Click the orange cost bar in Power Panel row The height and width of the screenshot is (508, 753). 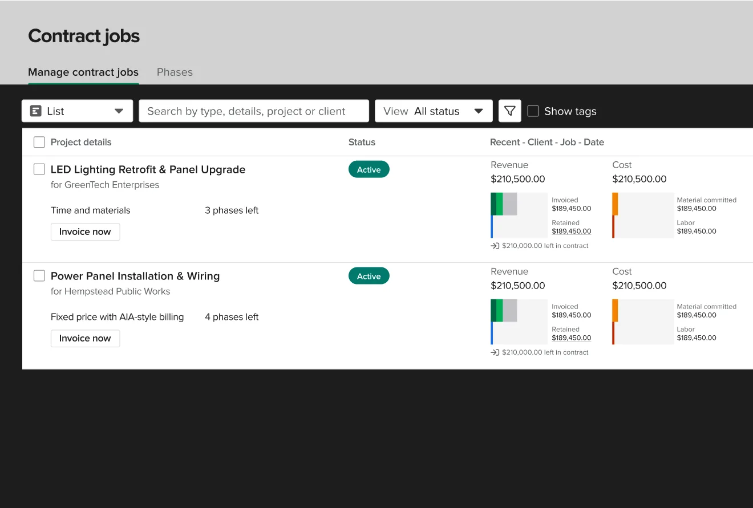(x=615, y=311)
